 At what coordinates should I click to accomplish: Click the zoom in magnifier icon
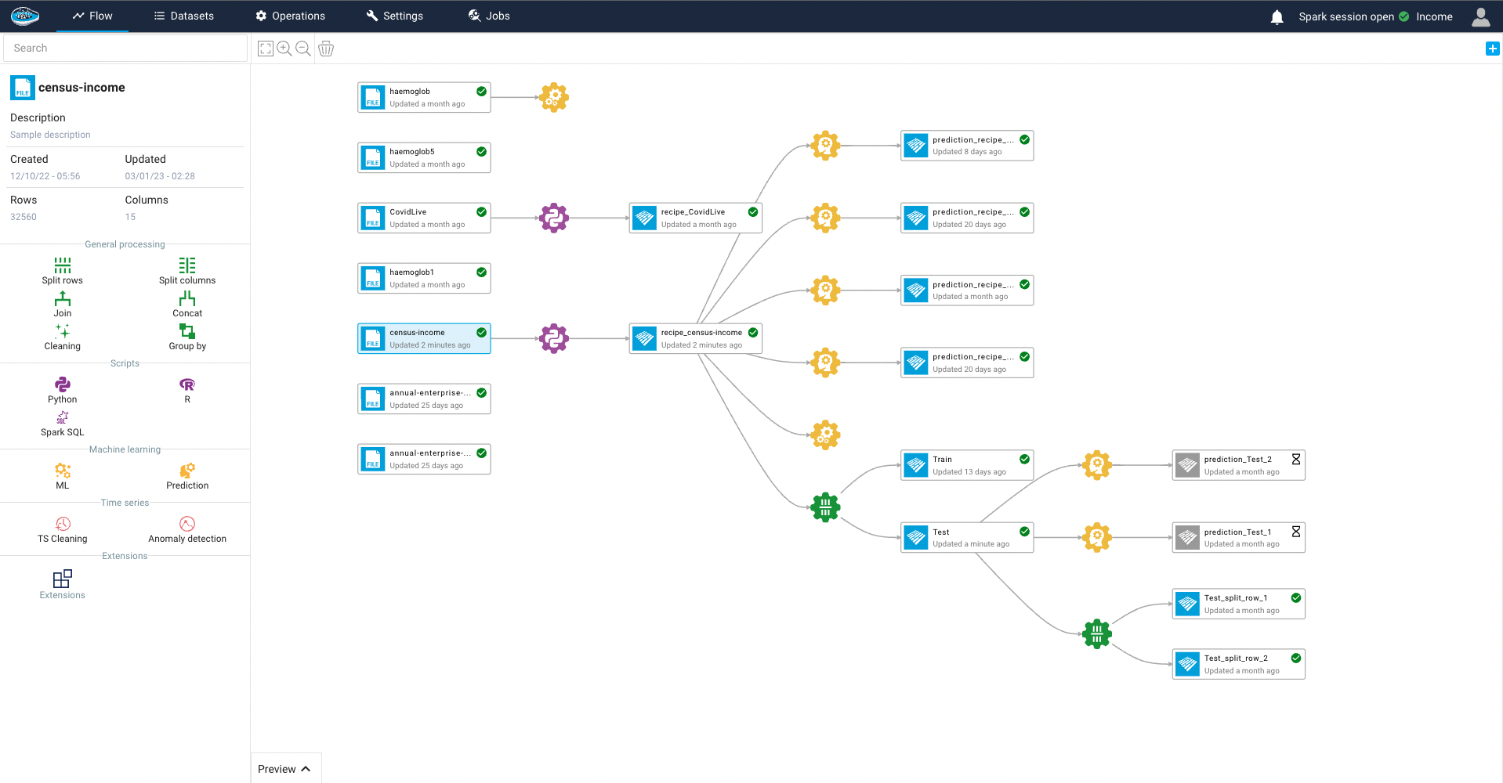284,49
